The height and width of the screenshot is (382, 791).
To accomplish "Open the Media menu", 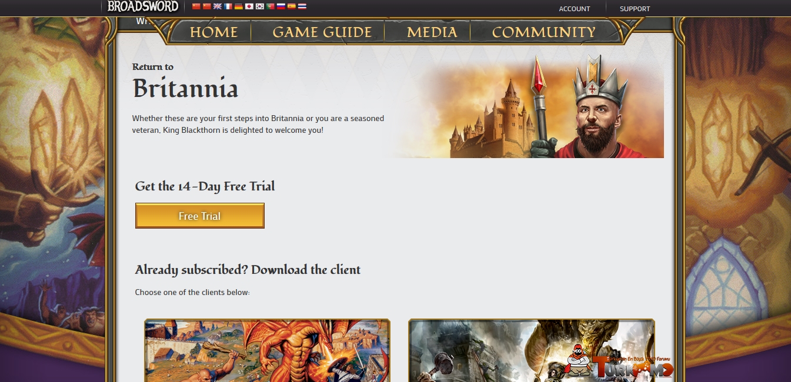I will tap(432, 32).
